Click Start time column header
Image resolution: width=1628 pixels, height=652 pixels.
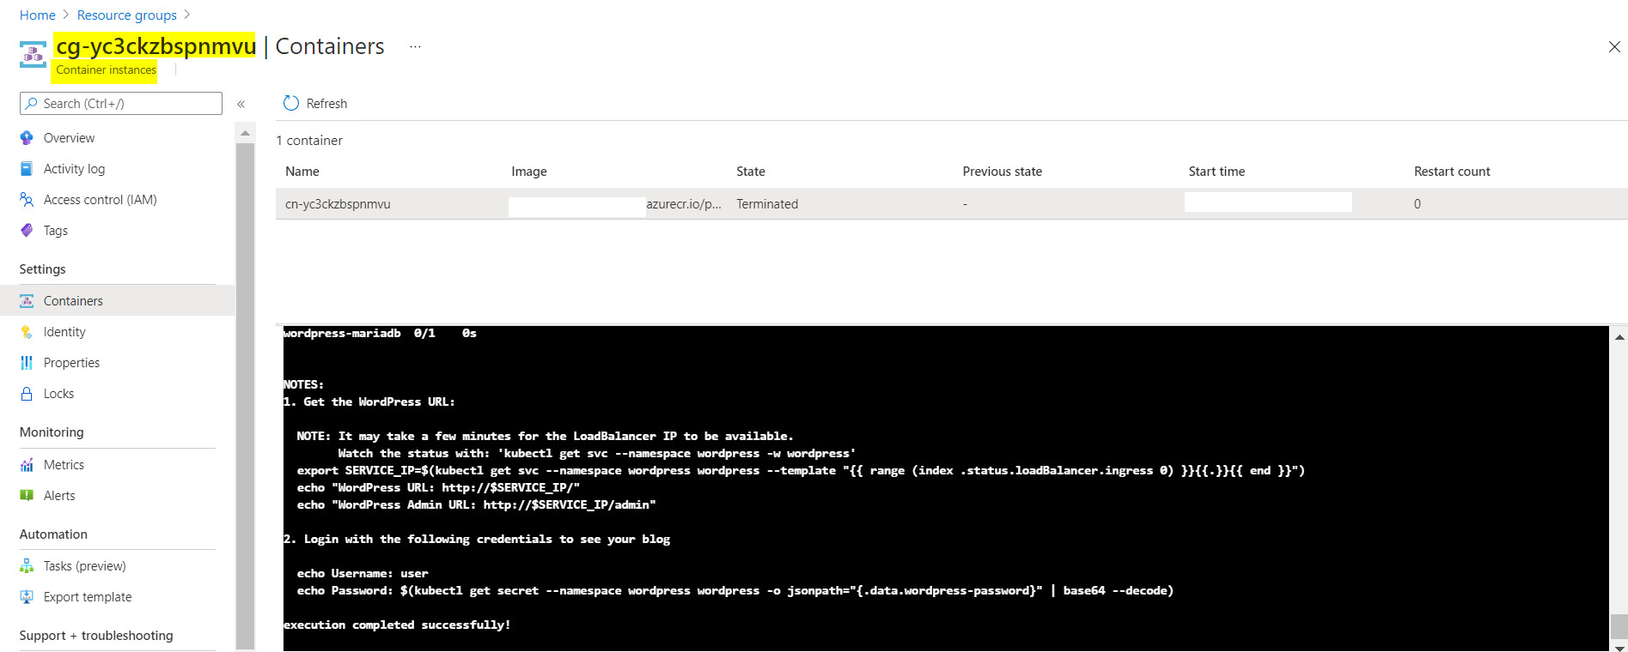pos(1216,172)
